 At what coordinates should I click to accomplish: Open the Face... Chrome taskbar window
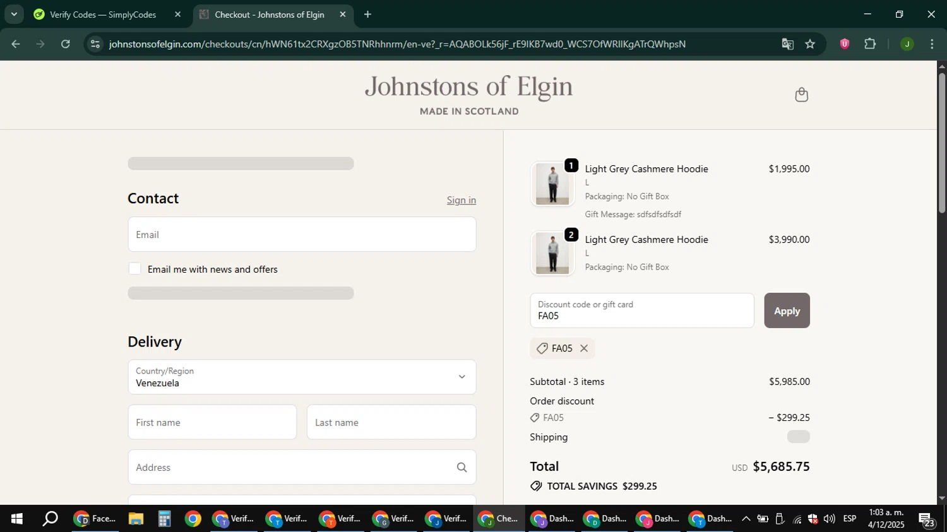pos(95,519)
